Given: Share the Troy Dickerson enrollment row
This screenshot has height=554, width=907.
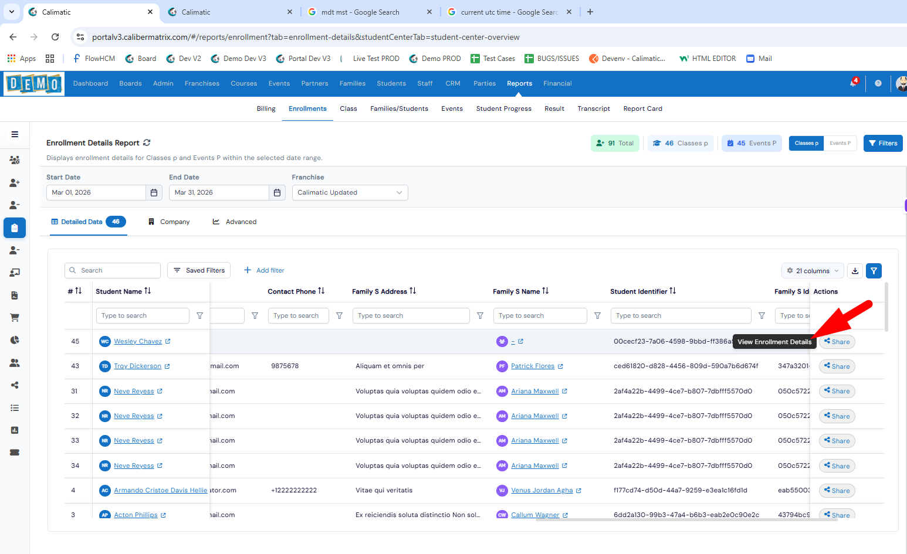Looking at the screenshot, I should (837, 366).
